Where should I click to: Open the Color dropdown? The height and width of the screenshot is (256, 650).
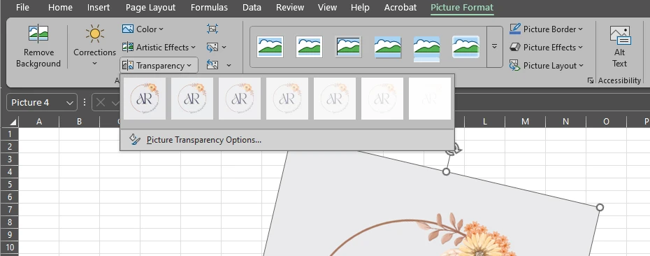(x=143, y=29)
